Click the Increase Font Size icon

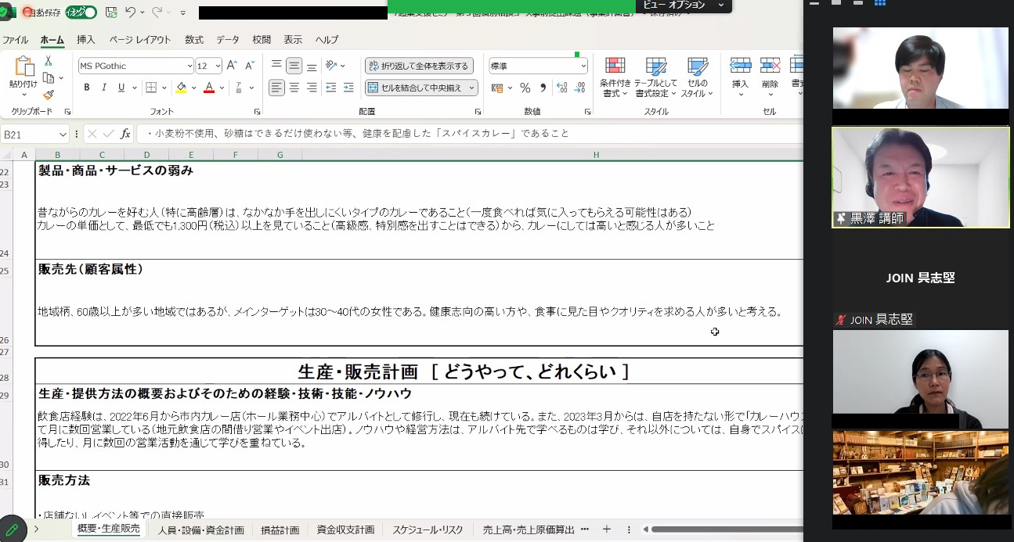click(x=232, y=66)
